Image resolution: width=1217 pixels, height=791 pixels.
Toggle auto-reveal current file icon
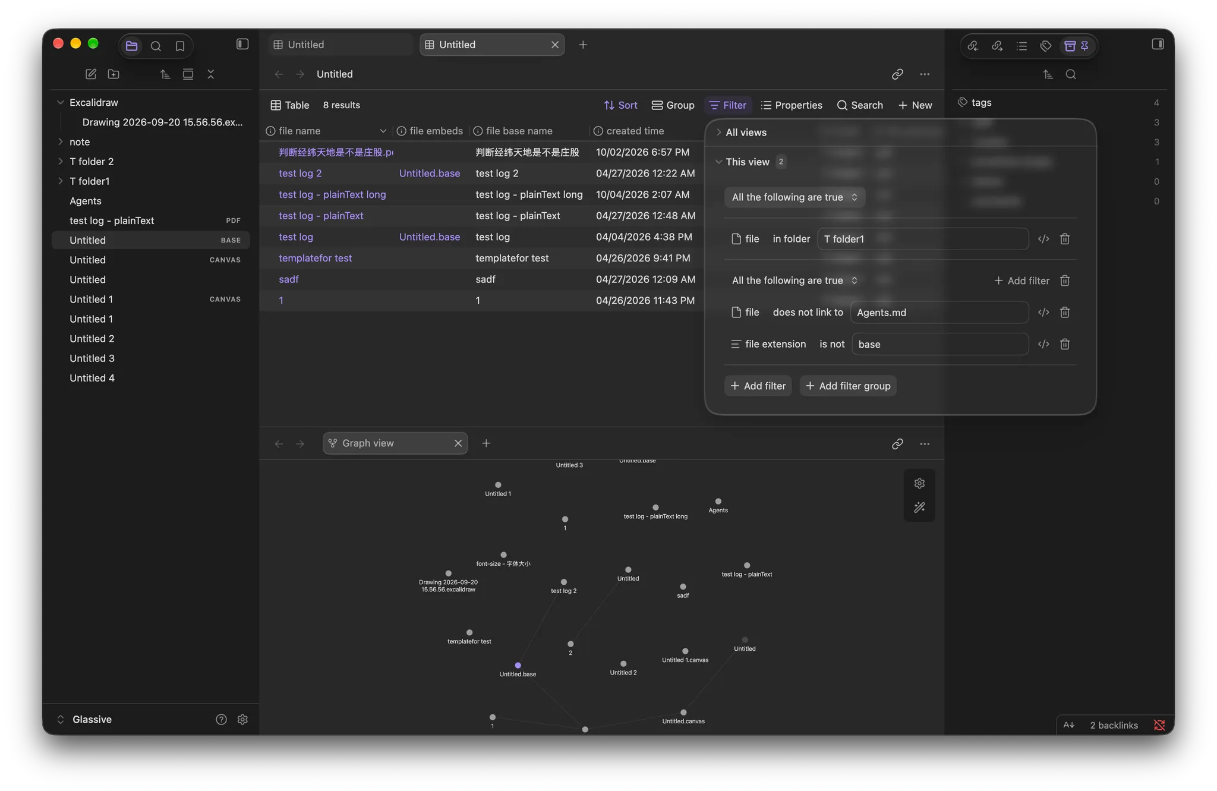(188, 74)
